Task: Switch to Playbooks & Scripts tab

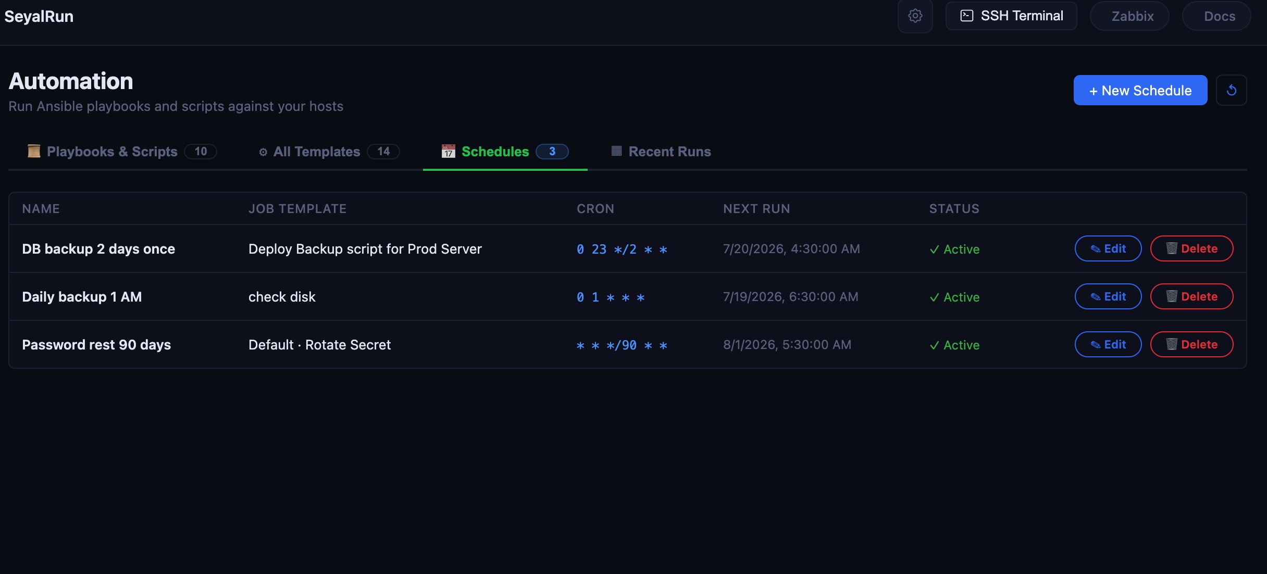Action: (122, 152)
